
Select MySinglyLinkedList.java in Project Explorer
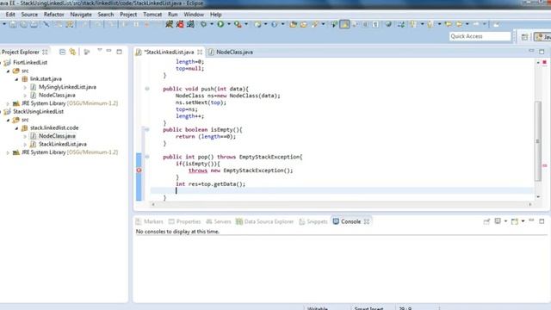point(67,87)
